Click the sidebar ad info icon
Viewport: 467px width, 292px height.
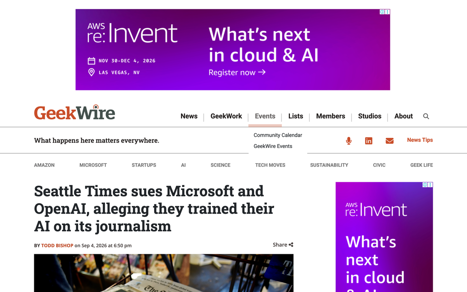pyautogui.click(x=425, y=185)
